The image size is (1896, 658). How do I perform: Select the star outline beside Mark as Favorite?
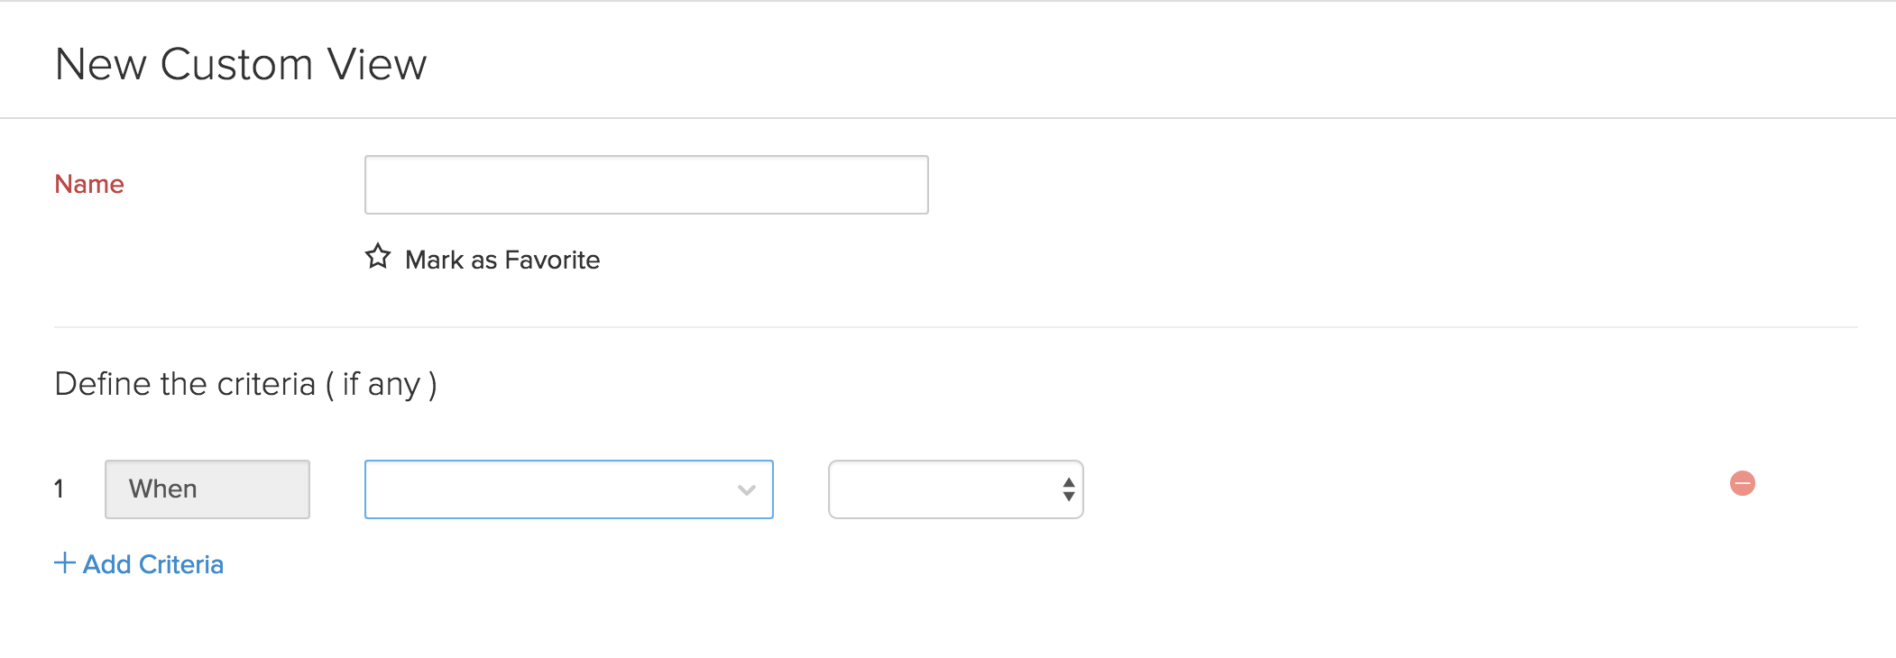point(378,259)
